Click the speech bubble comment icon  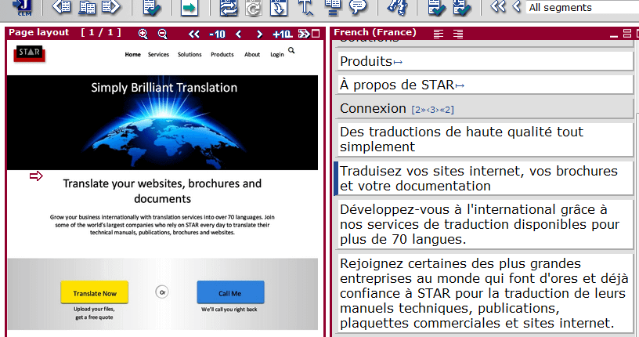(358, 7)
